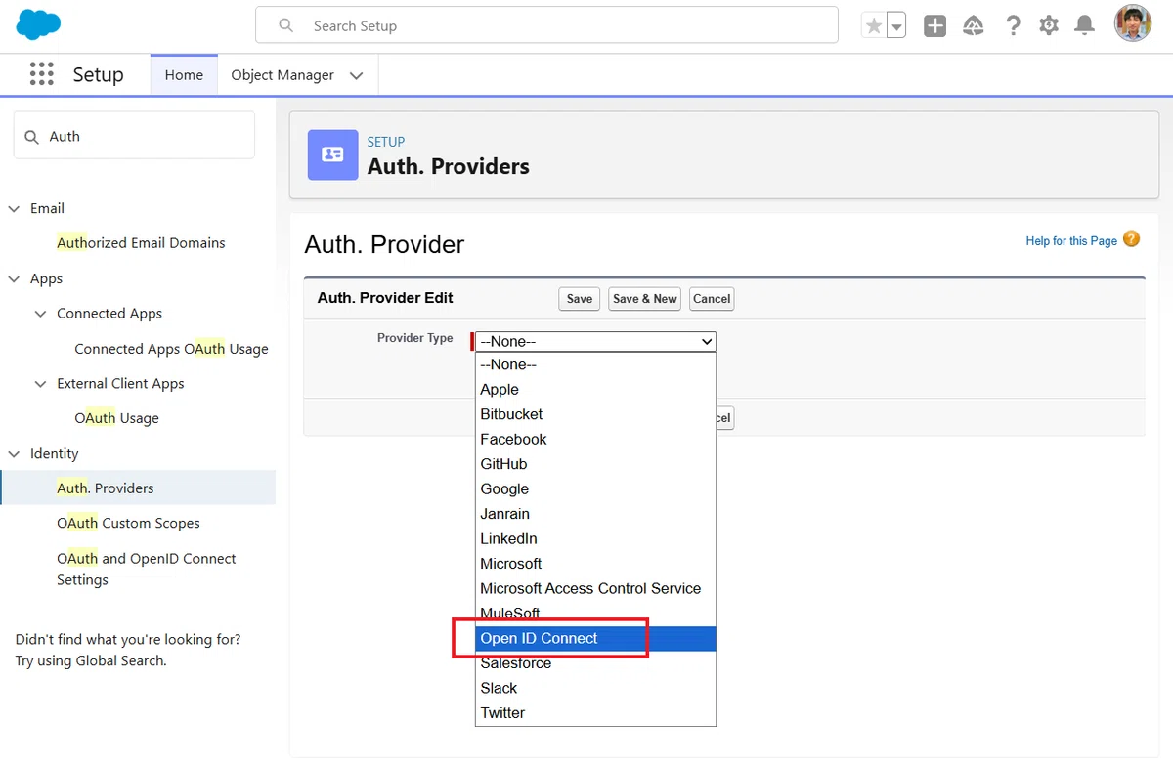Focus the Search Setup field
The image size is (1173, 764).
pos(546,25)
